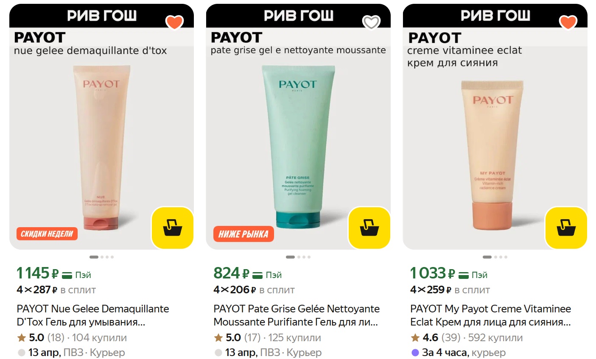Click the Скидки недели badge
596x359 pixels.
[x=47, y=234]
